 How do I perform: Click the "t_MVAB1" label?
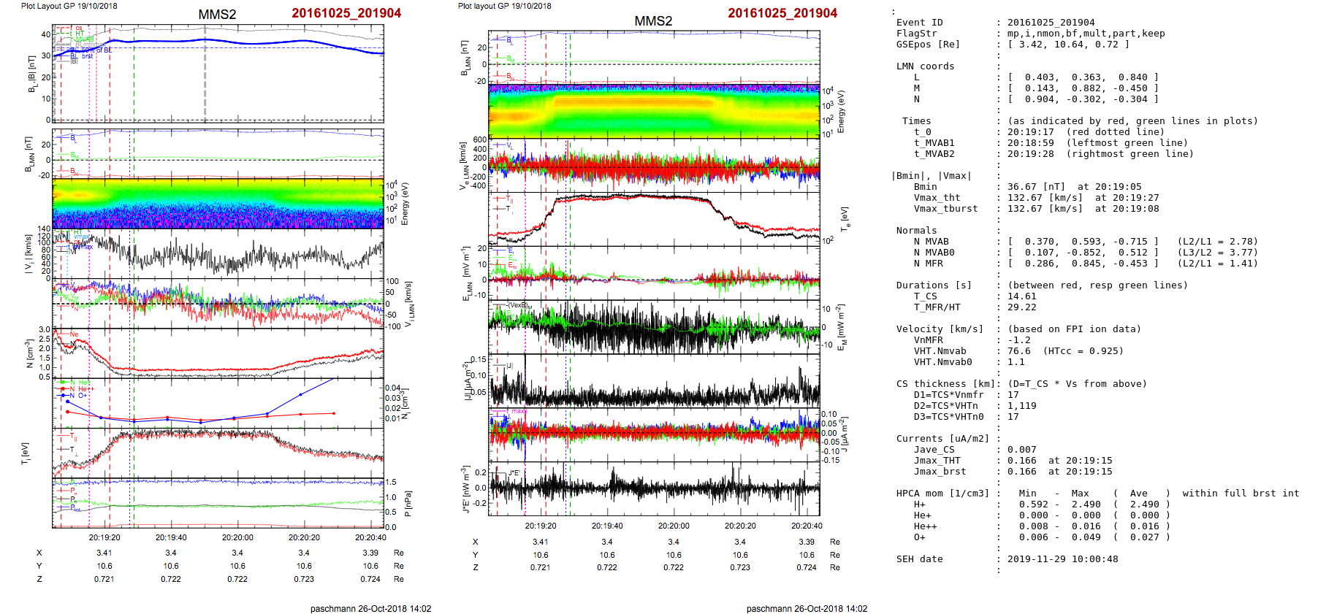point(934,143)
